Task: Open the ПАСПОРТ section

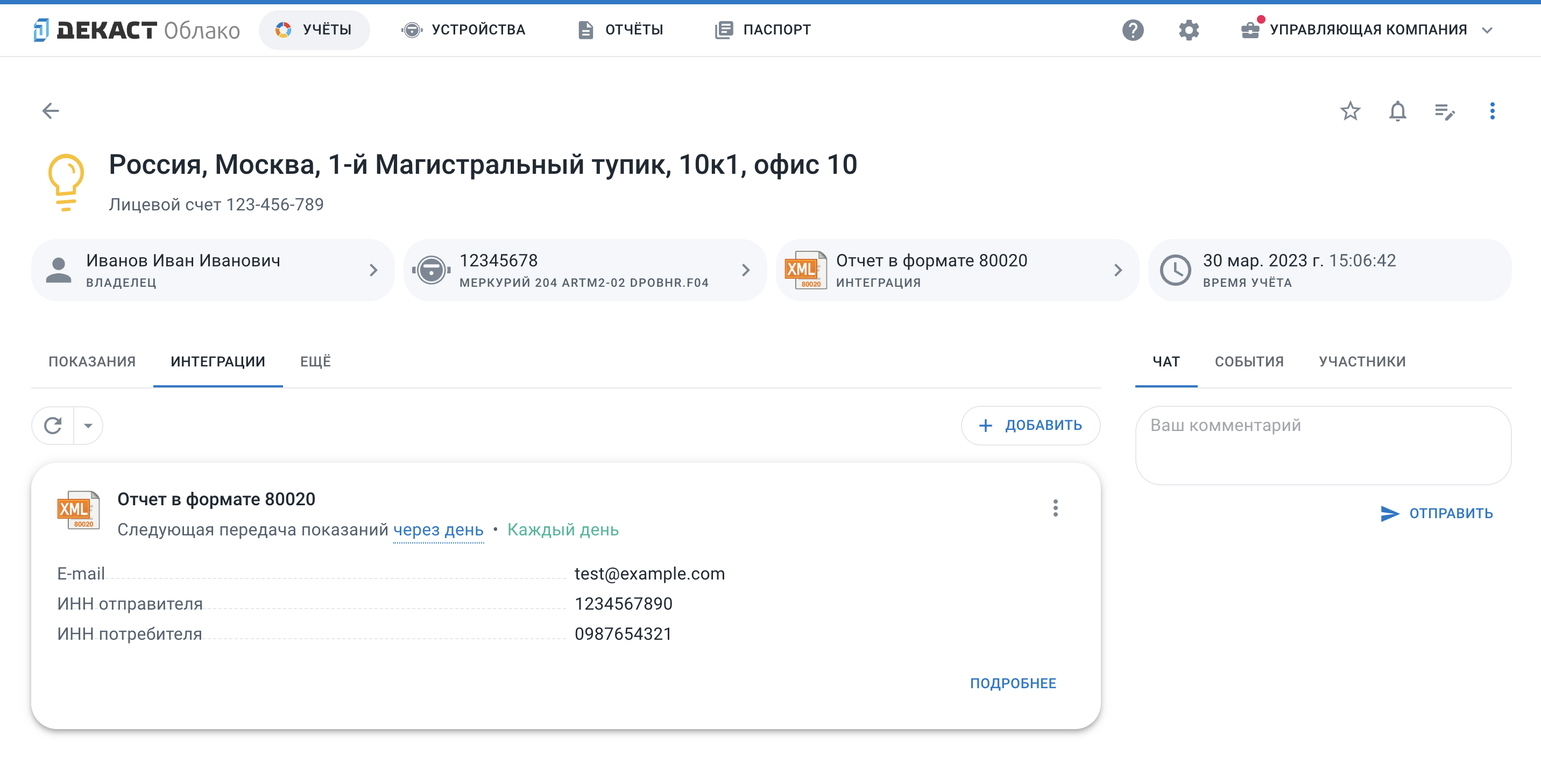Action: 764,29
